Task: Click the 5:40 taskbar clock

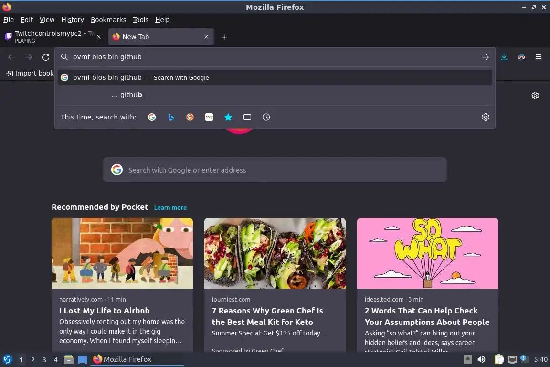Action: (x=540, y=359)
